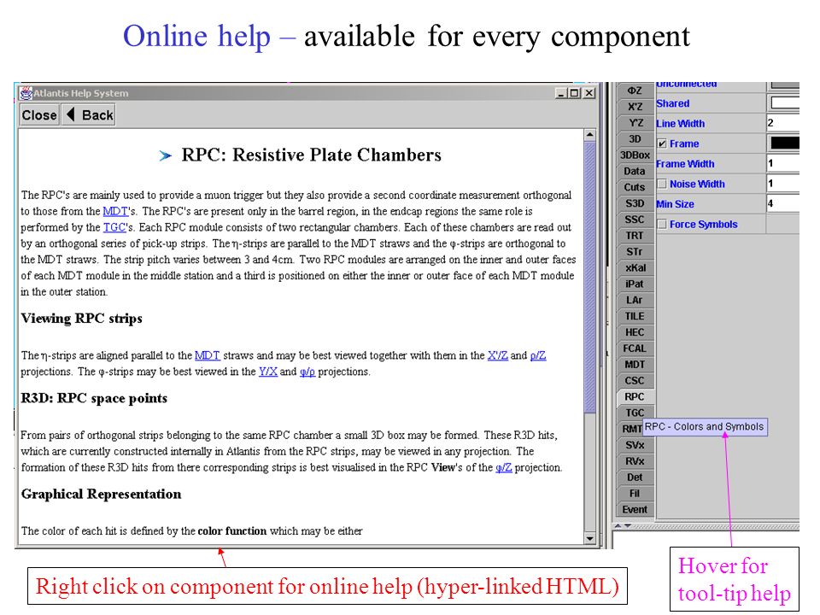Select the MDT tab in sidebar
Viewport: 820px width, 615px height.
point(635,365)
